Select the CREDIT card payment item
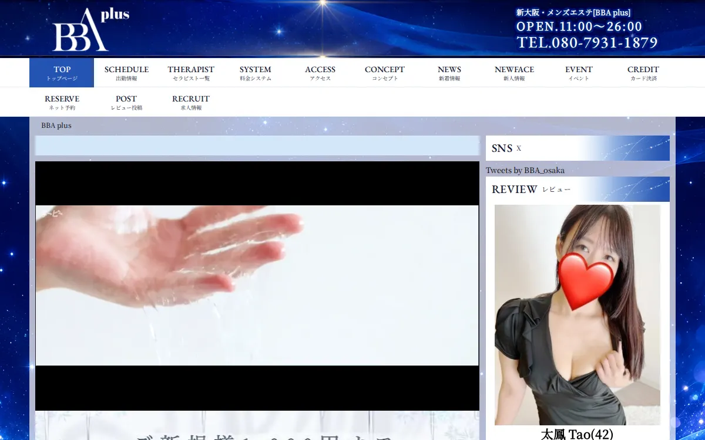 [643, 73]
